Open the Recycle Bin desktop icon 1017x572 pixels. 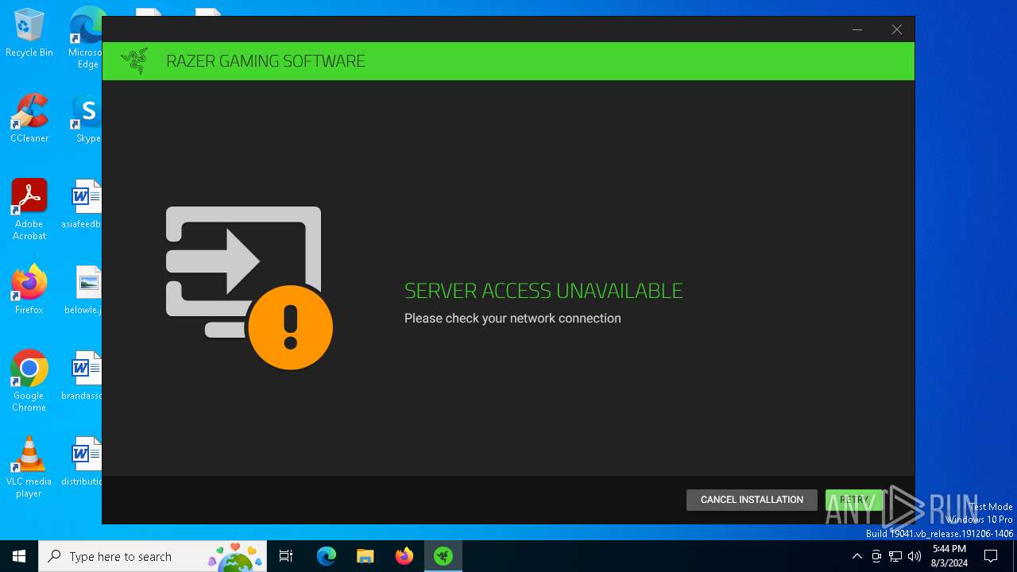(29, 33)
